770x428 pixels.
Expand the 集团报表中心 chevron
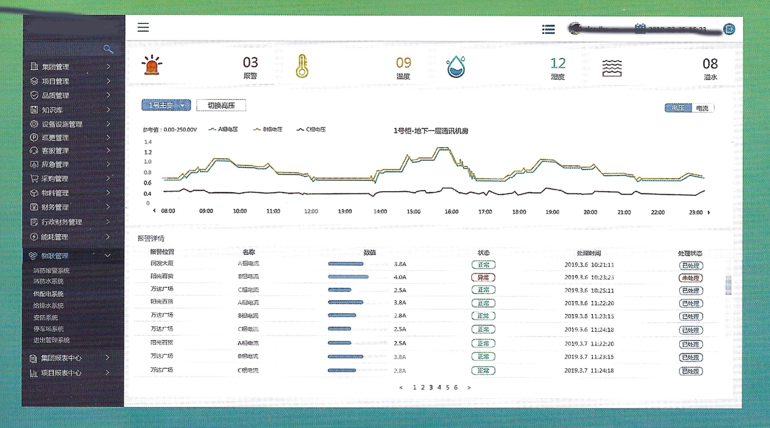coord(108,358)
